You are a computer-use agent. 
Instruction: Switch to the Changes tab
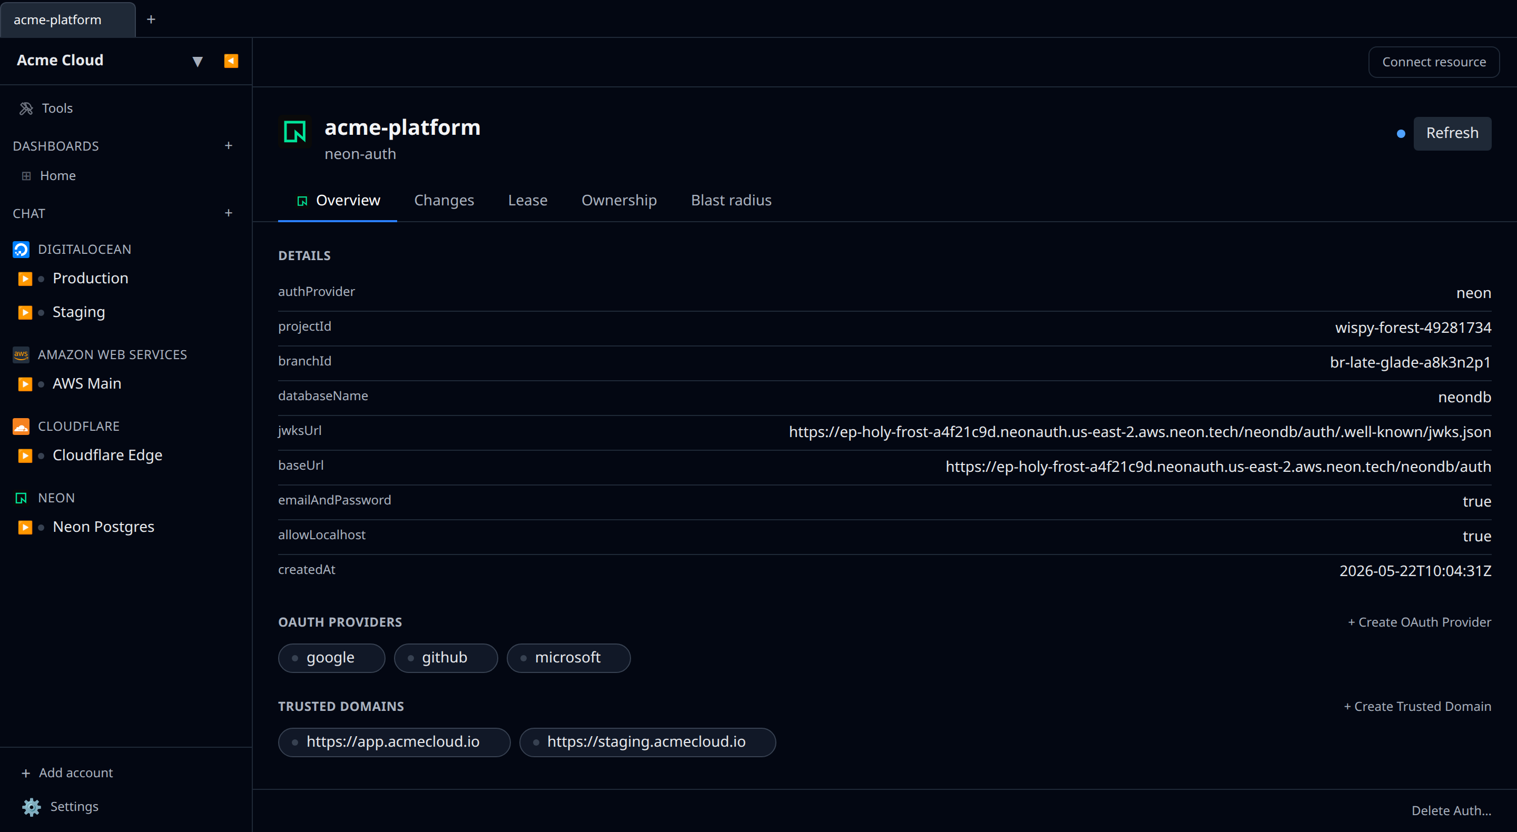click(x=444, y=200)
